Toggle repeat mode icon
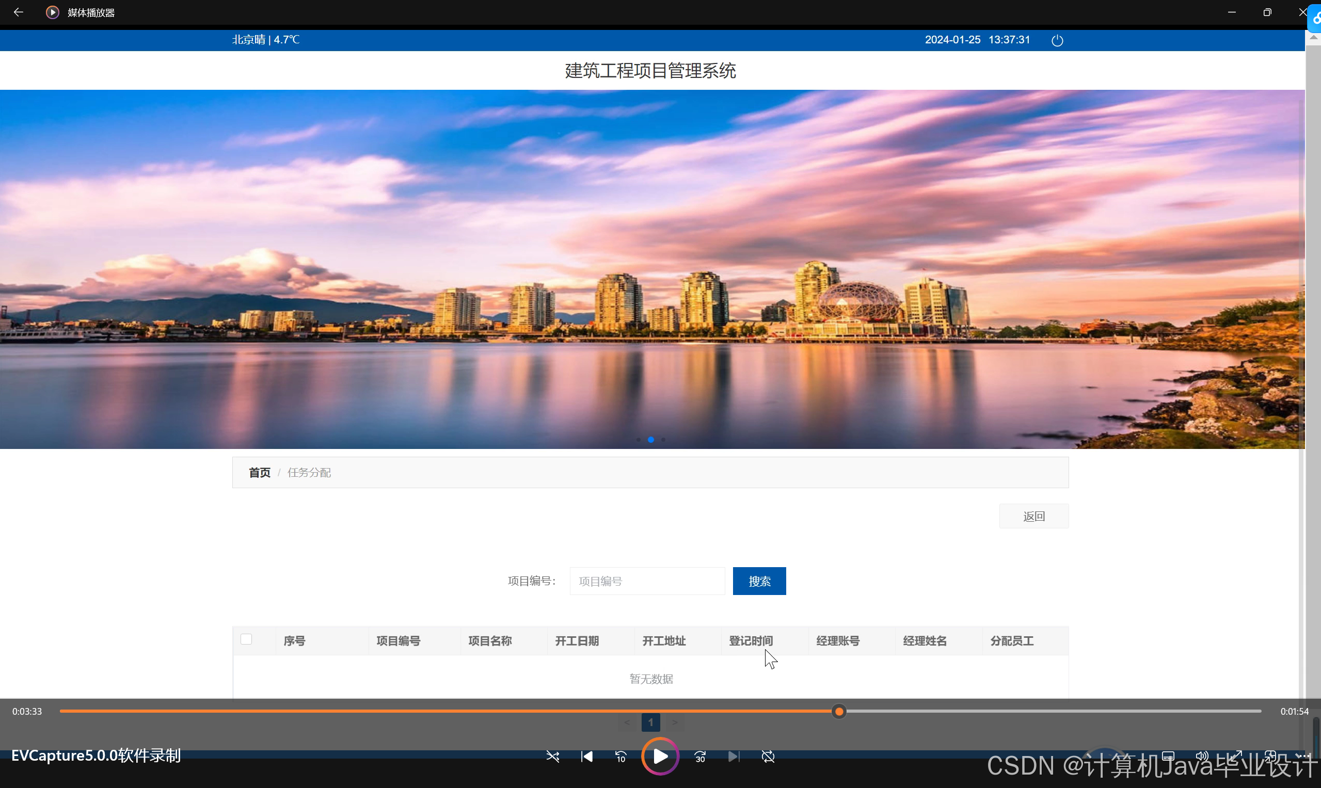The image size is (1321, 788). [x=768, y=756]
